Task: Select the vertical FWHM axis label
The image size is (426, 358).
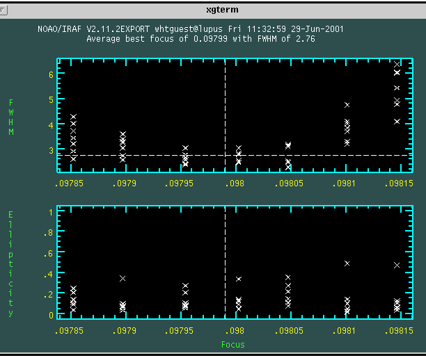Action: pos(11,117)
